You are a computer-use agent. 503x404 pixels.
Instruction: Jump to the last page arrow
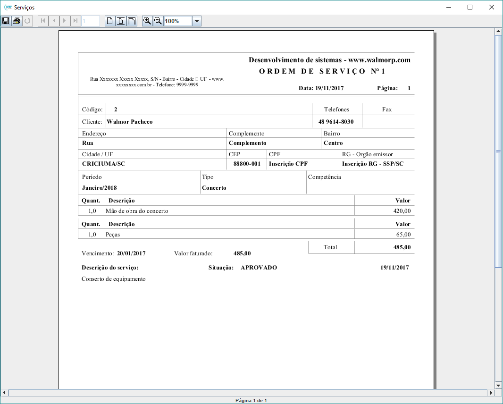pyautogui.click(x=75, y=21)
